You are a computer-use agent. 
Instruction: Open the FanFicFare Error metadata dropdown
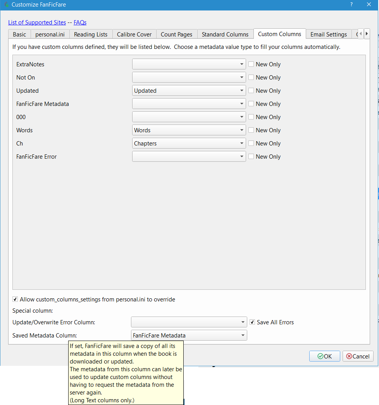pyautogui.click(x=189, y=156)
